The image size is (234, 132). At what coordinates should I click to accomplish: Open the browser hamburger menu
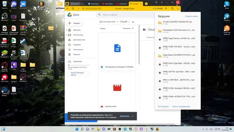(x=162, y=2)
